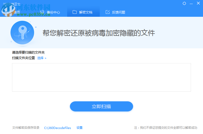
Task: Start scanning with 立即扫描 button
Action: click(101, 106)
